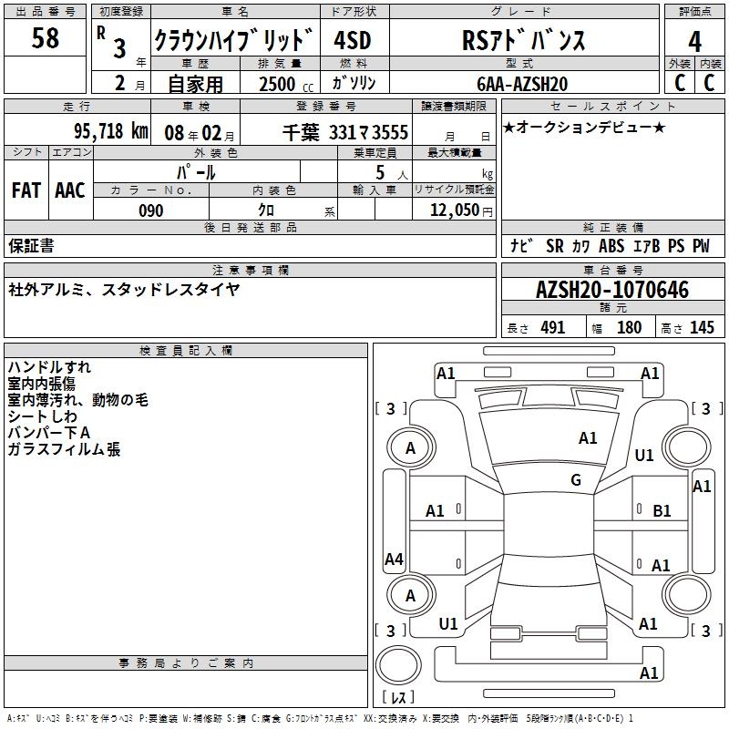Click the "検査員記入欄" section header
Image resolution: width=729 pixels, height=729 pixels.
[x=186, y=351]
